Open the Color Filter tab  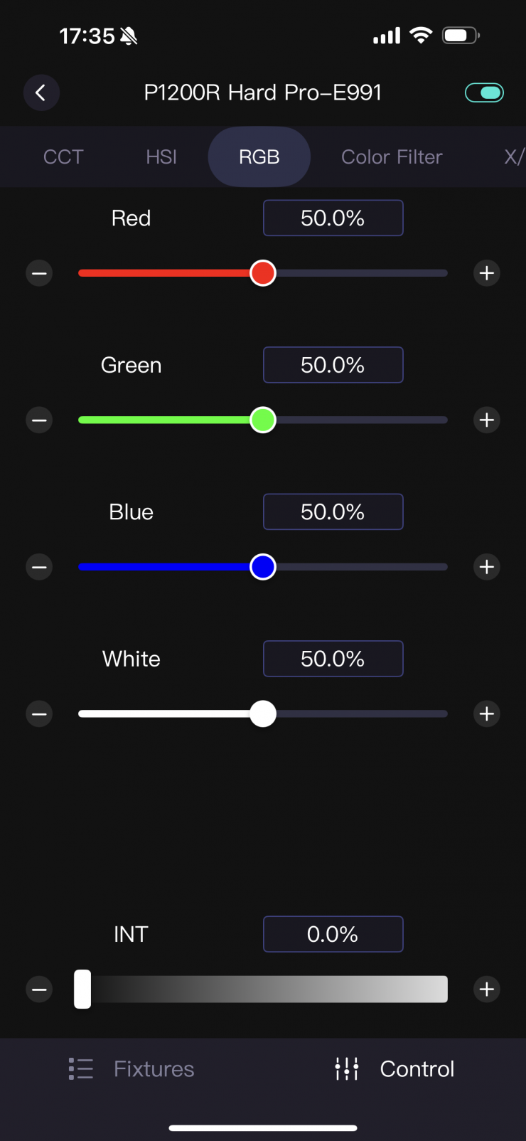tap(392, 157)
